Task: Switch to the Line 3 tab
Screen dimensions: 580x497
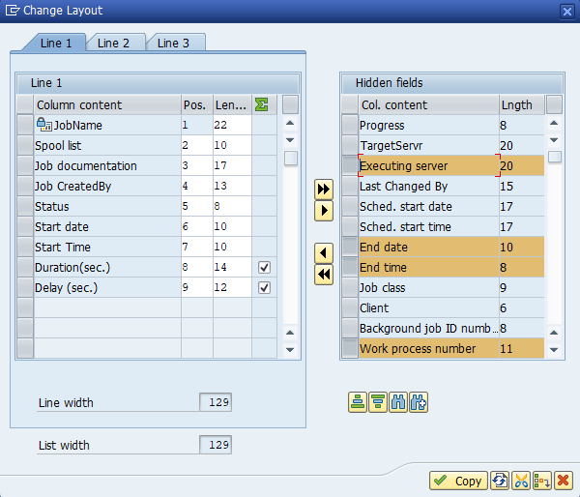Action: coord(174,43)
